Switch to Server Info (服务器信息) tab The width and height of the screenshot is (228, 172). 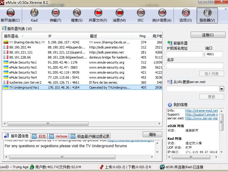click(16, 136)
